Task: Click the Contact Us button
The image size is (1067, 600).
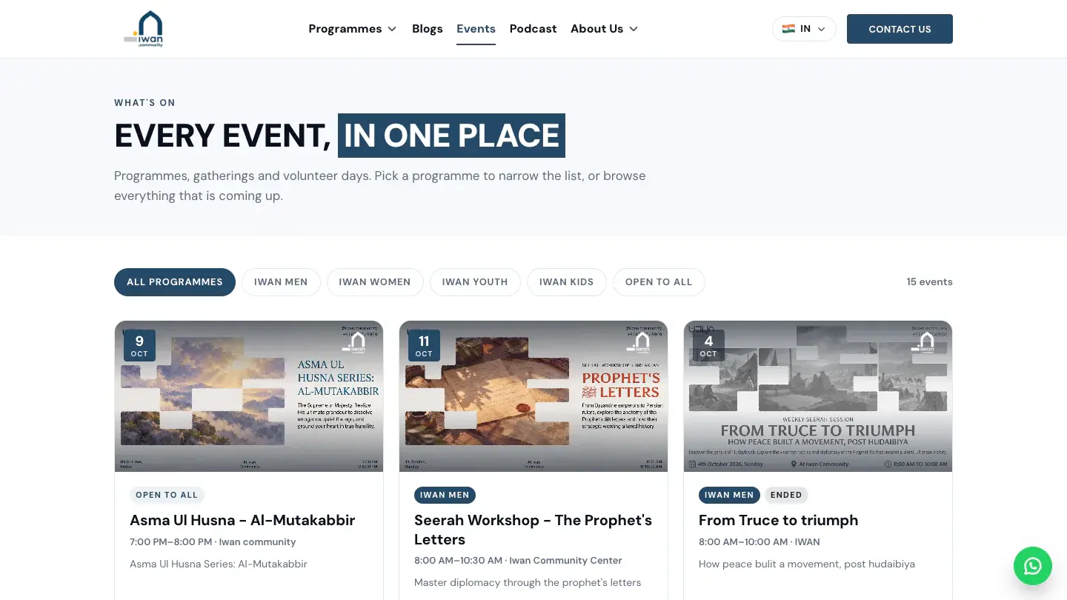Action: click(x=900, y=29)
